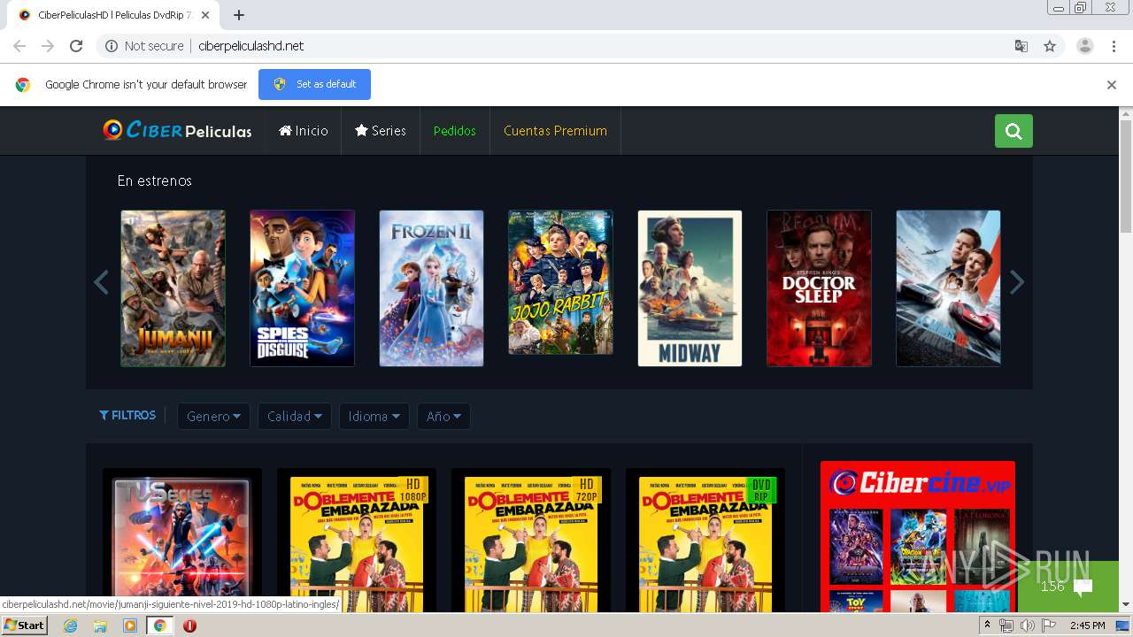Click the FILTROS funnel label
Image resolution: width=1133 pixels, height=637 pixels.
point(127,415)
